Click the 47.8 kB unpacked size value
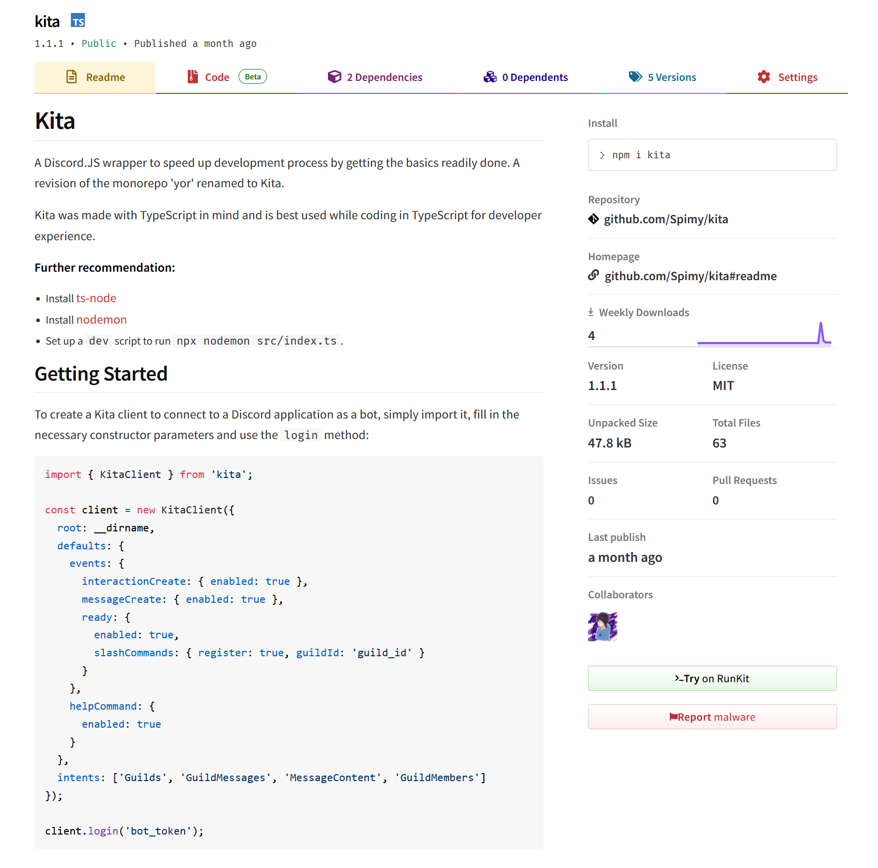This screenshot has width=878, height=868. point(609,443)
